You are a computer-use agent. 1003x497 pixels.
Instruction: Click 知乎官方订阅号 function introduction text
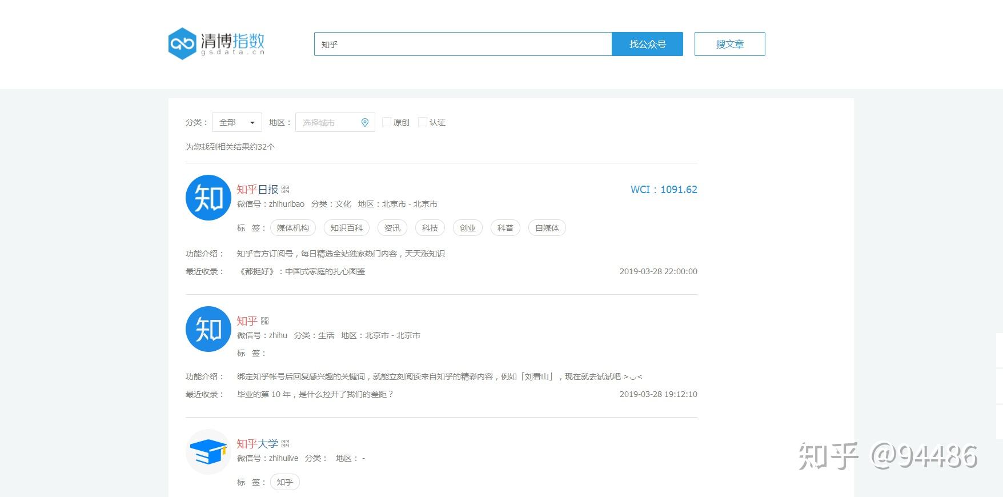coord(341,254)
